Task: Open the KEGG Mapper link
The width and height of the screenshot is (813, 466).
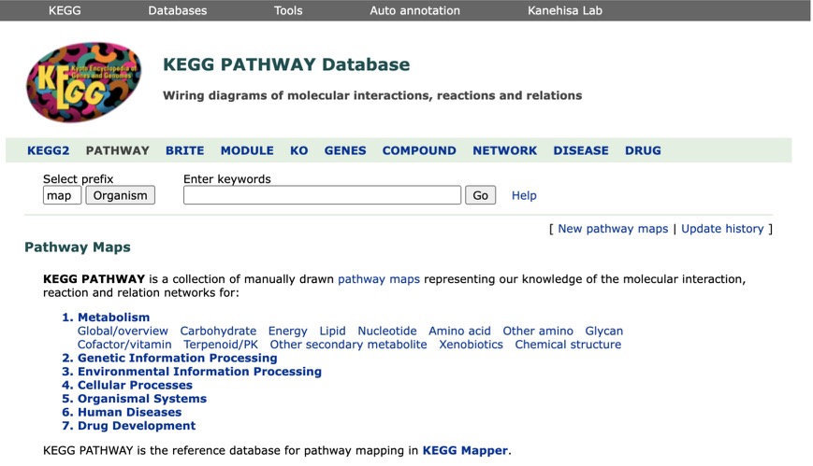Action: (x=465, y=450)
